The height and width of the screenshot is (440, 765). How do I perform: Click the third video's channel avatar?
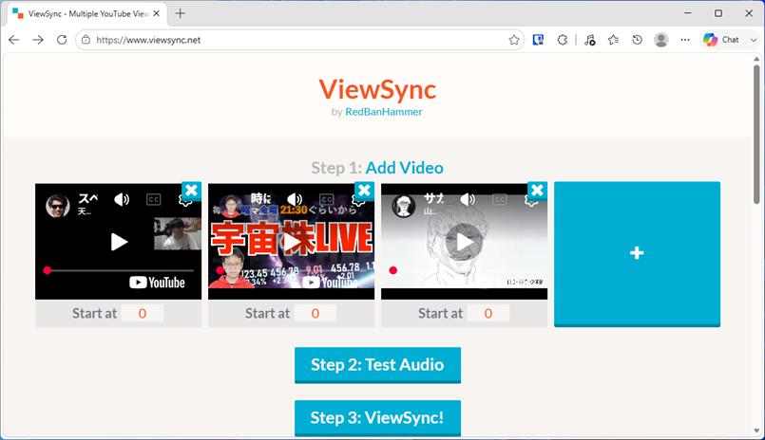404,206
